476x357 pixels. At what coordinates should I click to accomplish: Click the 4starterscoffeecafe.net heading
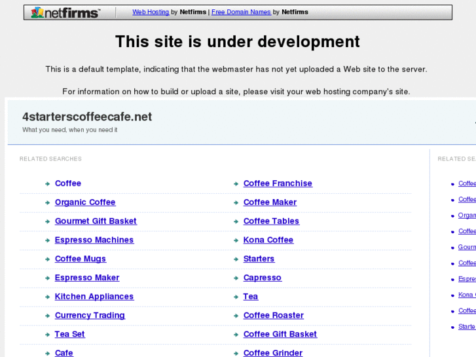tap(87, 117)
